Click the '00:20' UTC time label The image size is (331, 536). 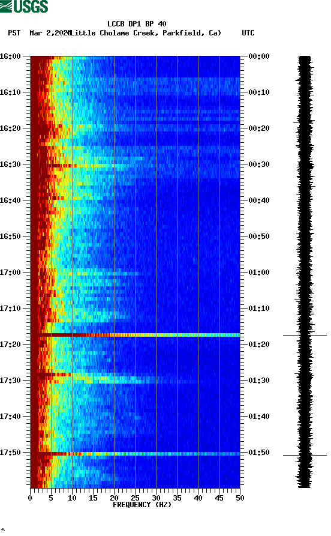(259, 128)
